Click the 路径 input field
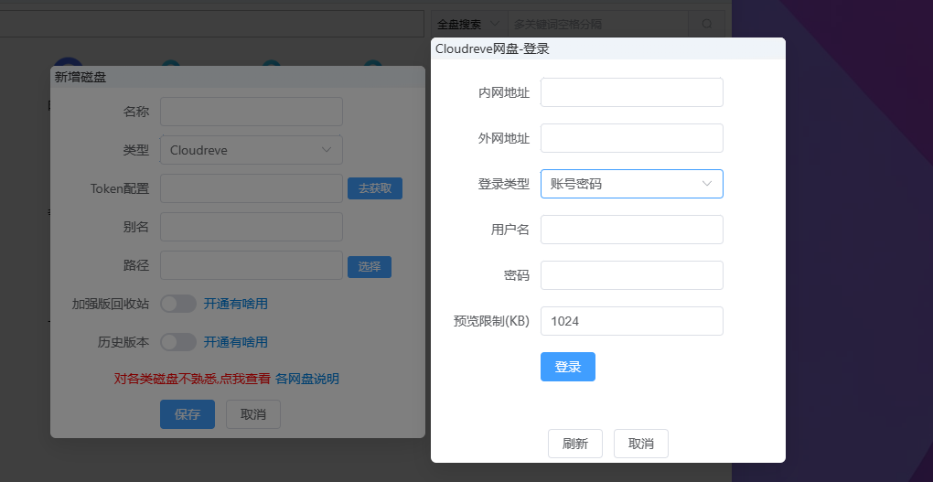The height and width of the screenshot is (482, 933). pos(252,265)
